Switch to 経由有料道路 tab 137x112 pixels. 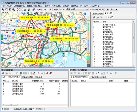(27, 77)
